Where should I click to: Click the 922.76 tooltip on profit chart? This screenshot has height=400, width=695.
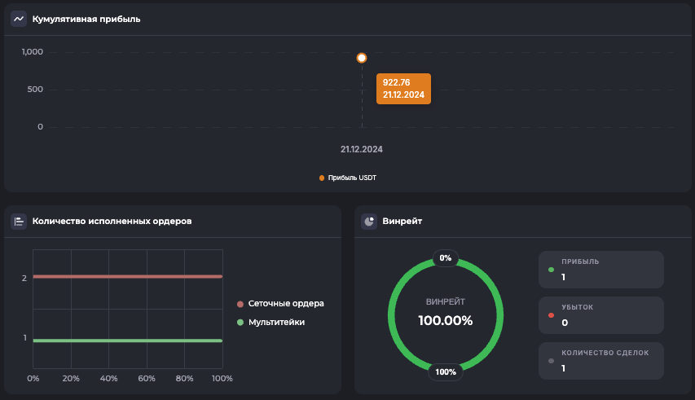[403, 89]
